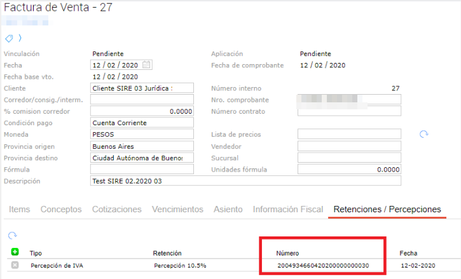Open the Items tab
Viewport: 461px width, 279px height.
click(20, 209)
